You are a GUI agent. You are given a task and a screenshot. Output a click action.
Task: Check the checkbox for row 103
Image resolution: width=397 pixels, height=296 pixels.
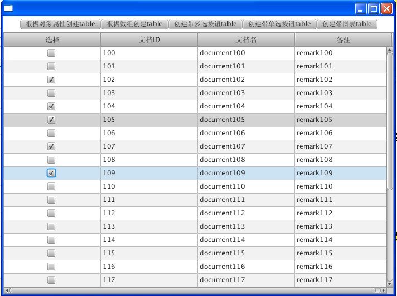click(x=51, y=93)
